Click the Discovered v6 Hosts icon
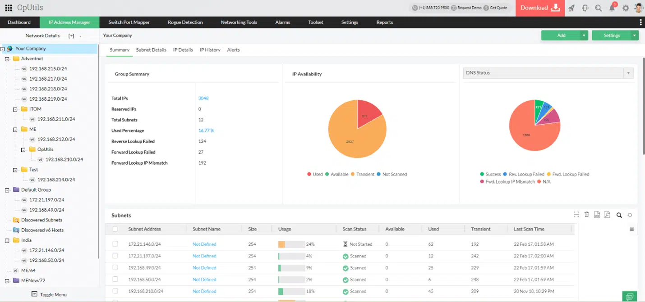The image size is (645, 302). (16, 230)
